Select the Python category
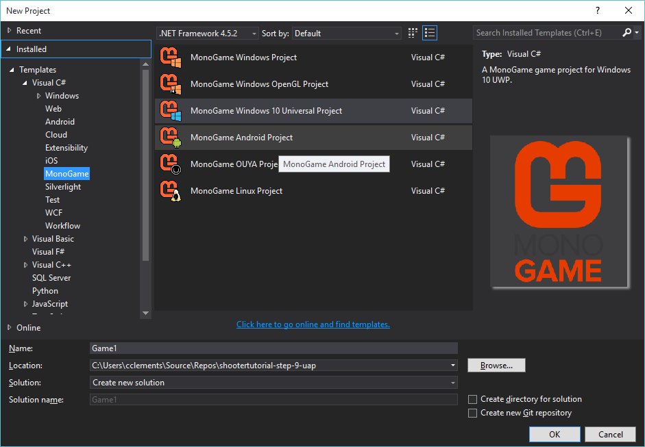The image size is (645, 447). point(45,291)
